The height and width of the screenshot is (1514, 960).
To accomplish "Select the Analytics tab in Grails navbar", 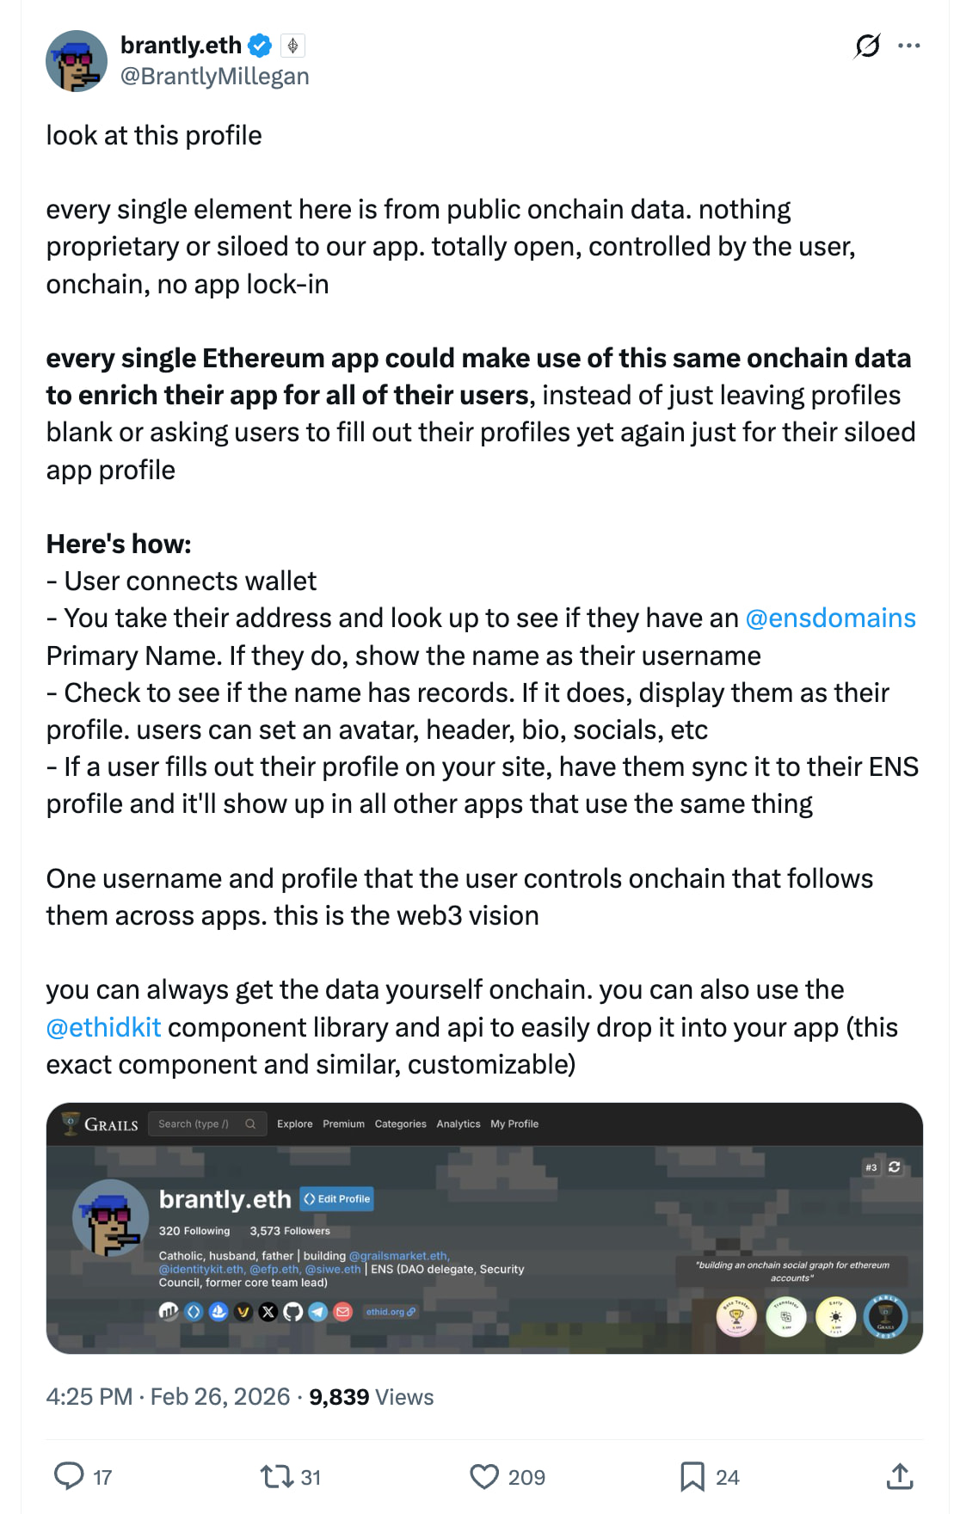I will pos(458,1123).
